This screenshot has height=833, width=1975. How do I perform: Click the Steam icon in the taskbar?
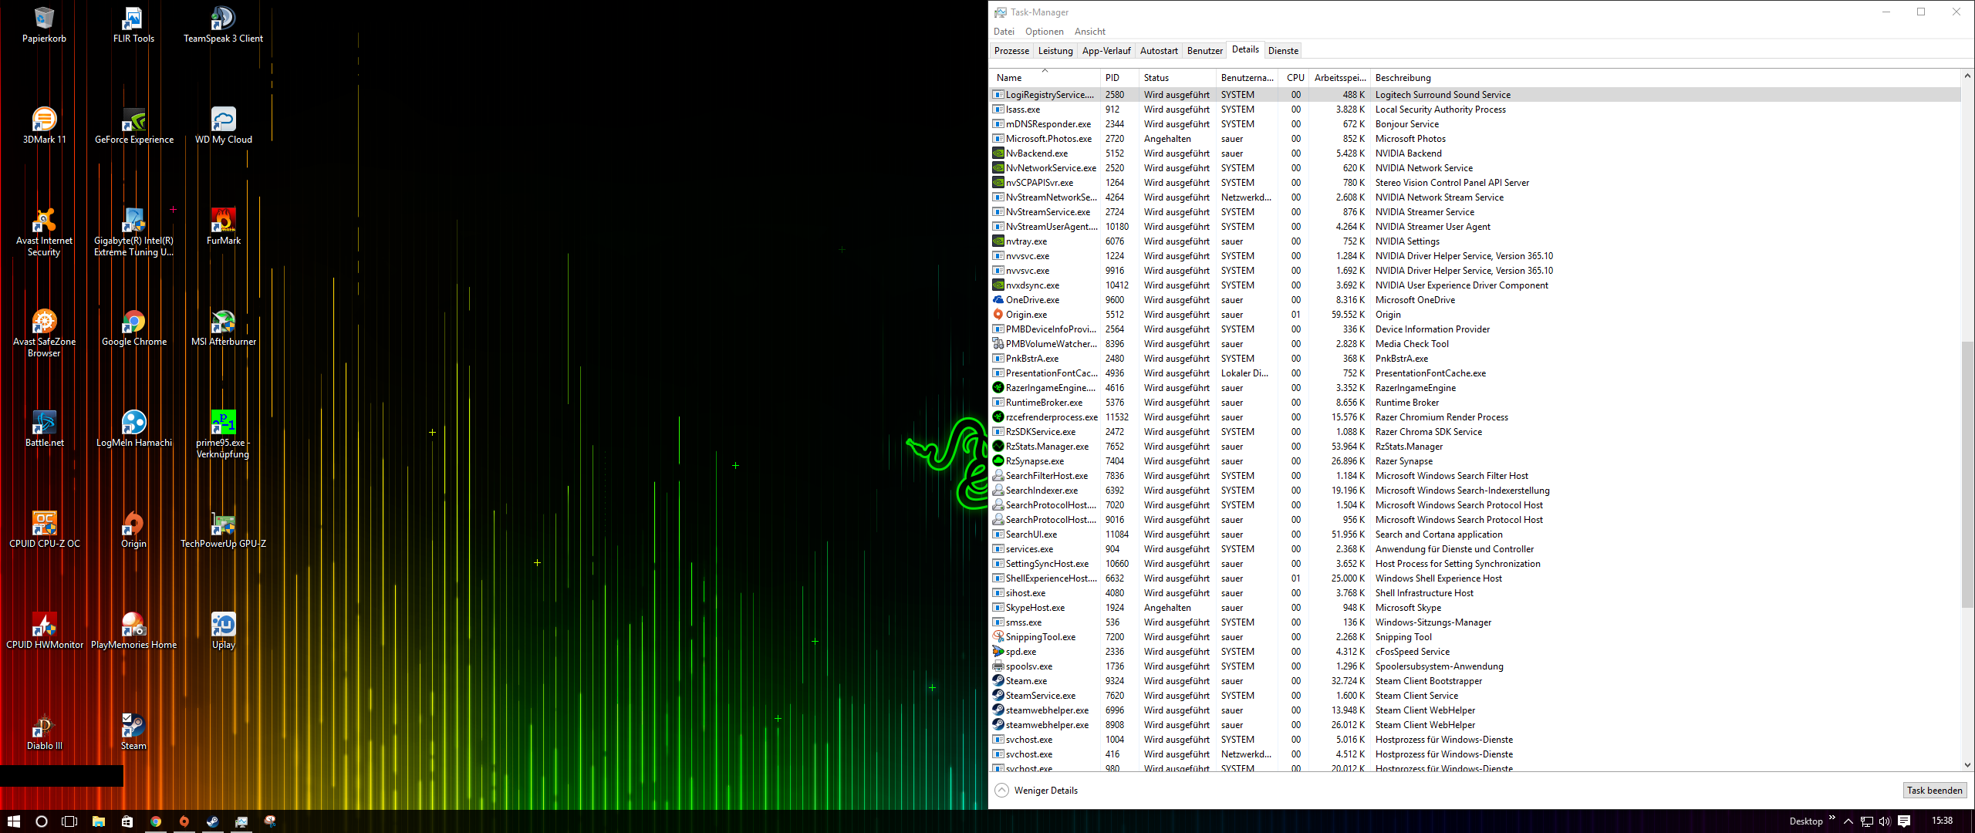(x=213, y=821)
